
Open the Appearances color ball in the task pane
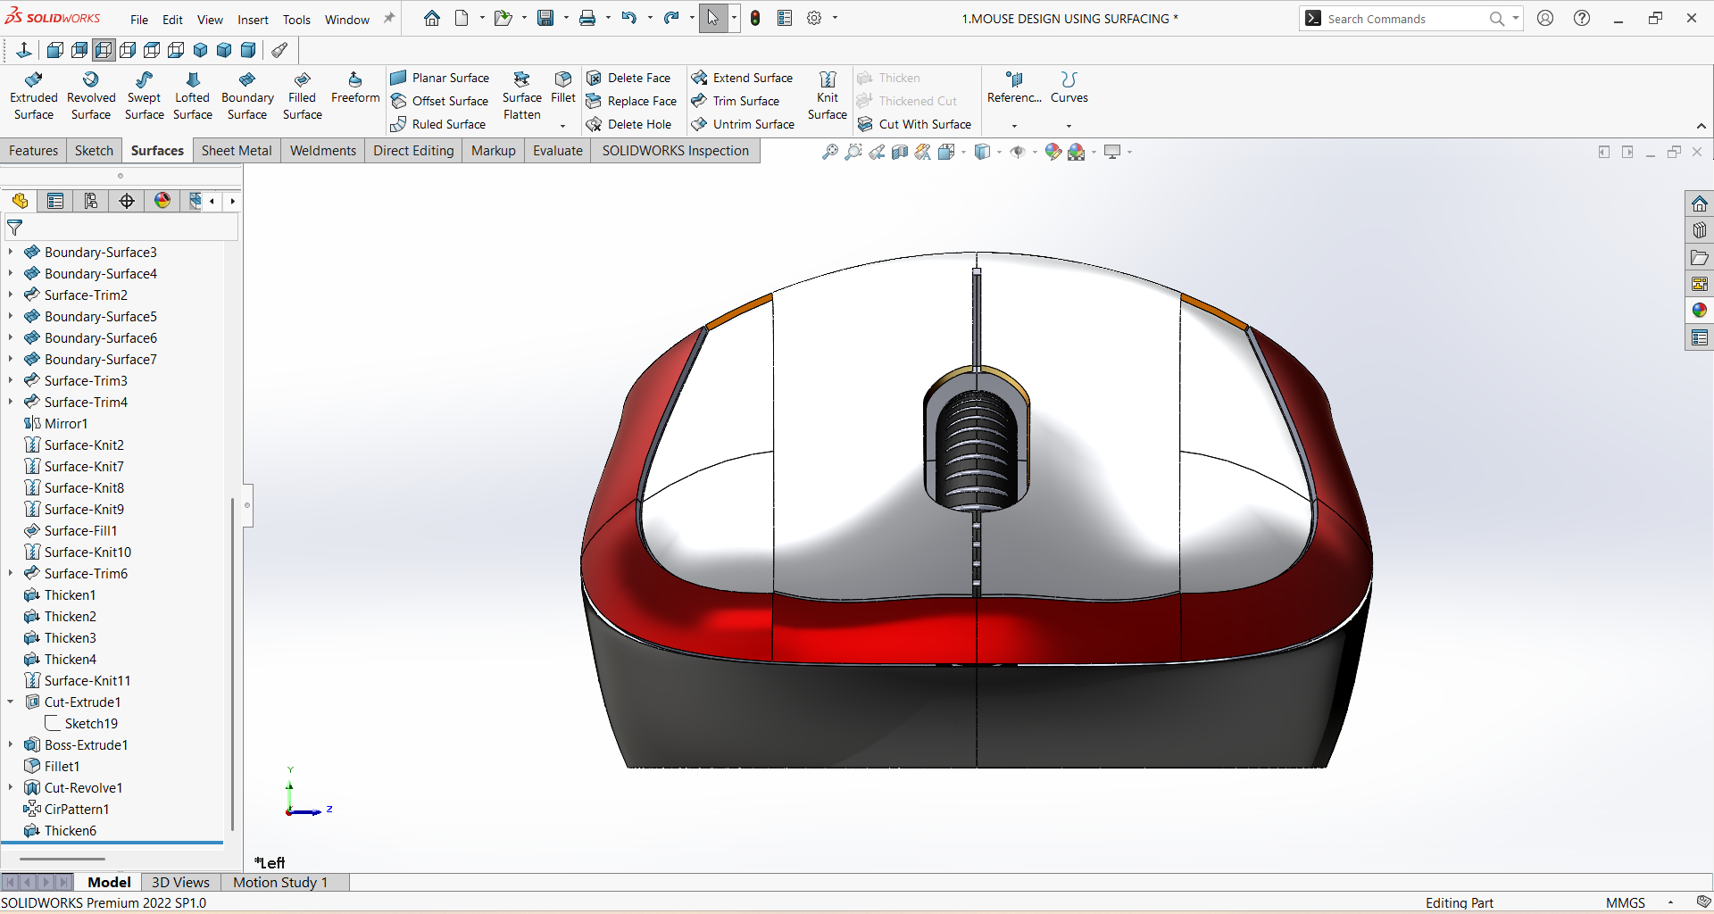[1699, 311]
